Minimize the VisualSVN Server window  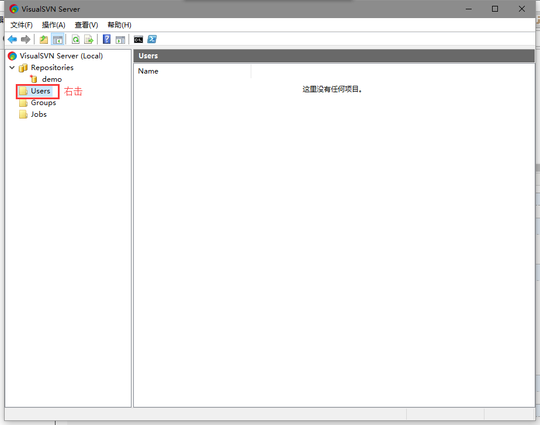point(468,9)
